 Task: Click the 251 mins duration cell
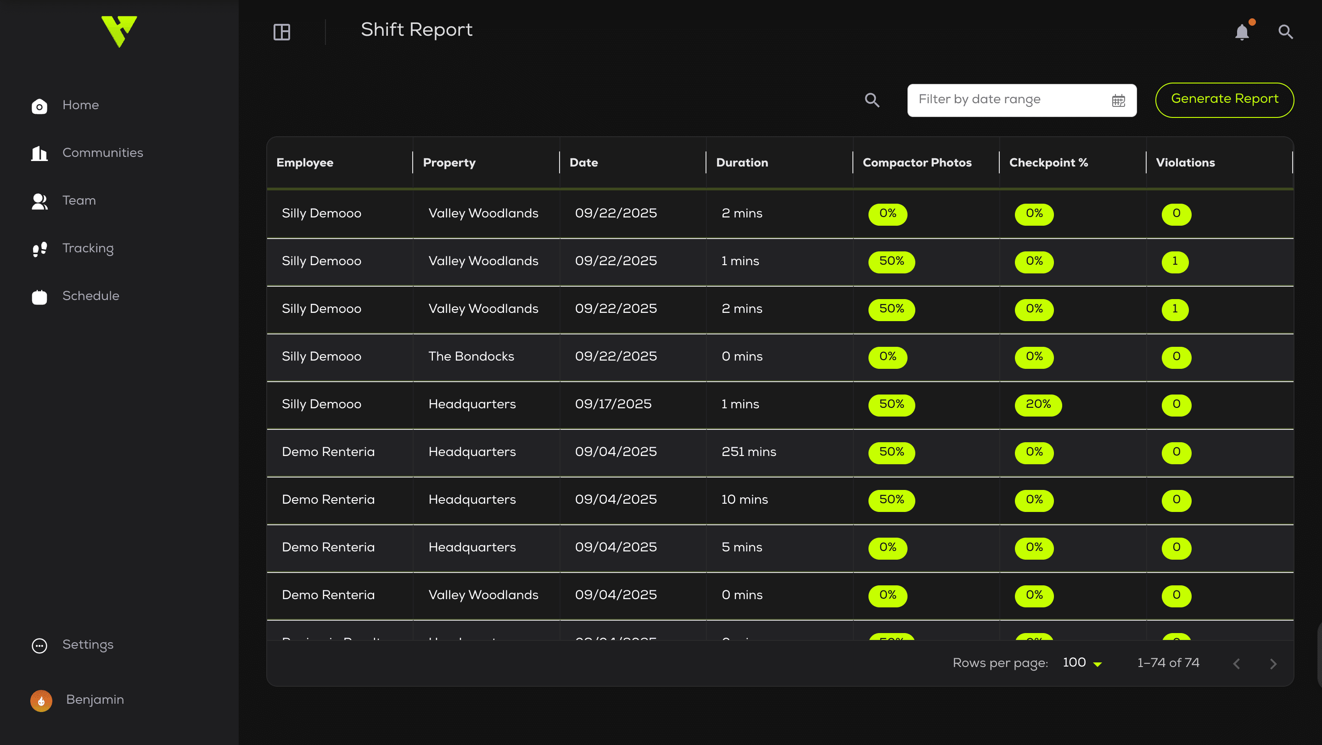tap(748, 452)
